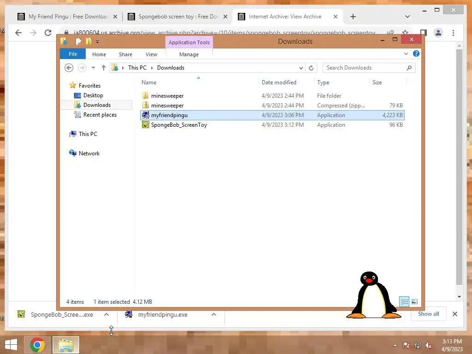Open the network tray icon

(x=418, y=345)
